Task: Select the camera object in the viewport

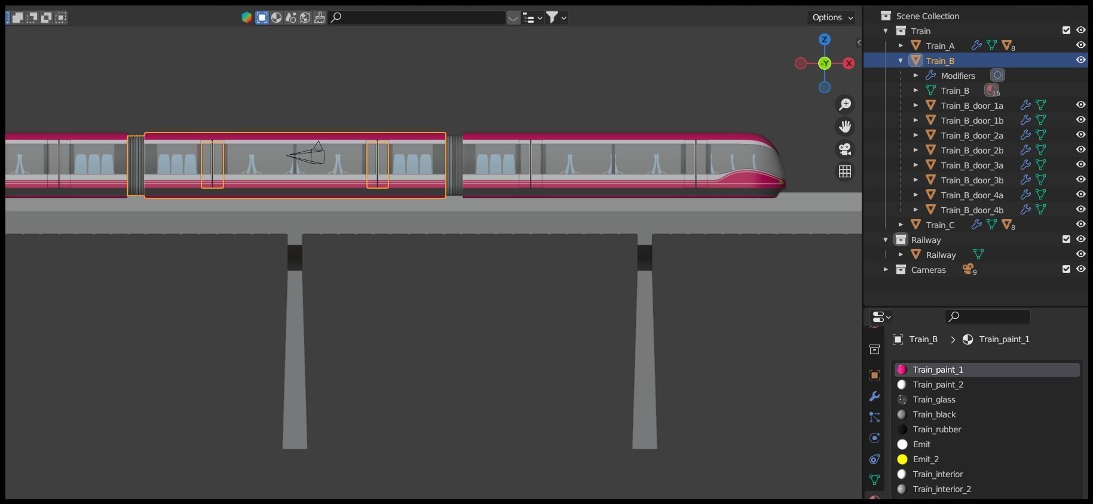Action: (x=307, y=153)
